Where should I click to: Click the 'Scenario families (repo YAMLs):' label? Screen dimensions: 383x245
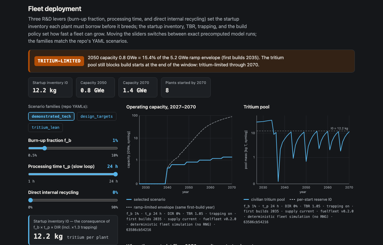coord(58,106)
